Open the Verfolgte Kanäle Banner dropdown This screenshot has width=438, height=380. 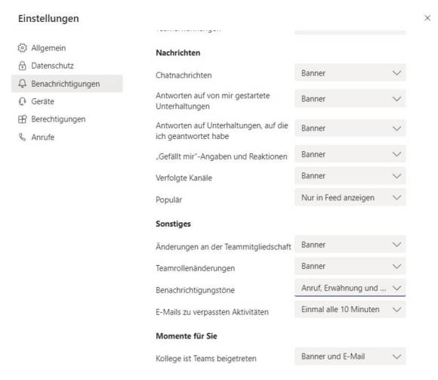(x=350, y=176)
